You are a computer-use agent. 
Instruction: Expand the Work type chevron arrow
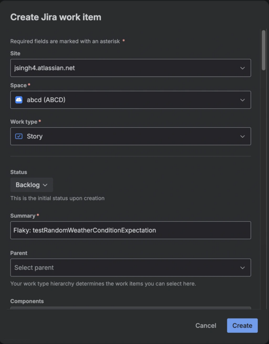(x=242, y=136)
